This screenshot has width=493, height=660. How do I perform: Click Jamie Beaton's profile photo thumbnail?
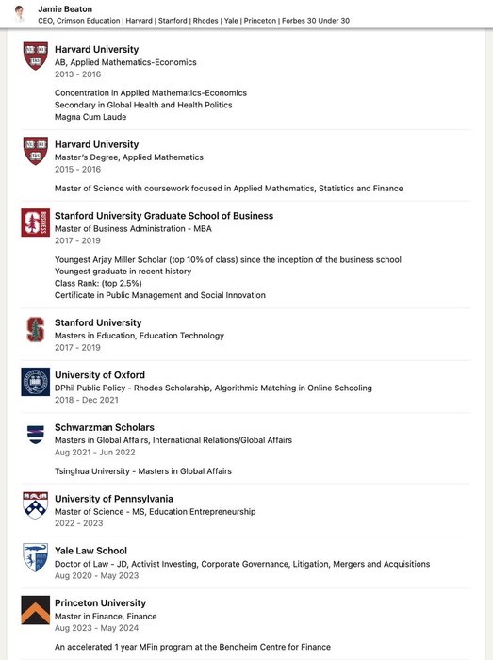(20, 14)
